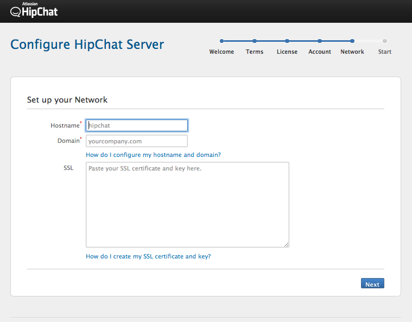Focus the Hostname input field
The image size is (412, 322).
click(137, 125)
